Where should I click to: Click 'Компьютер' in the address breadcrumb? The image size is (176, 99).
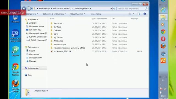44,9
